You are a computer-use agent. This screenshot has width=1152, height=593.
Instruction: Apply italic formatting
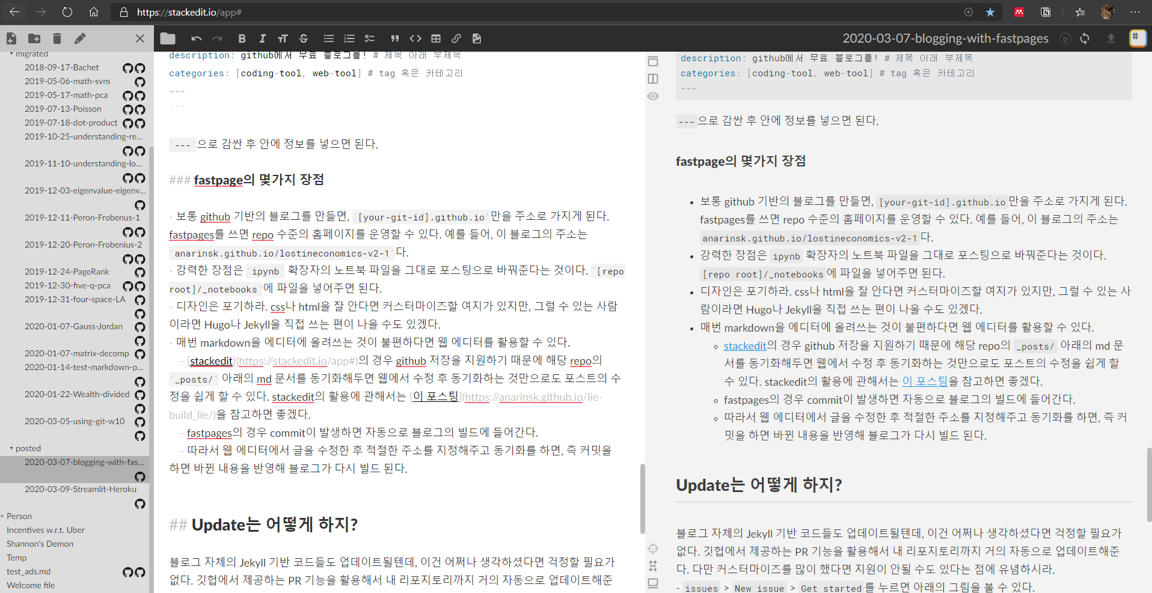pos(262,38)
